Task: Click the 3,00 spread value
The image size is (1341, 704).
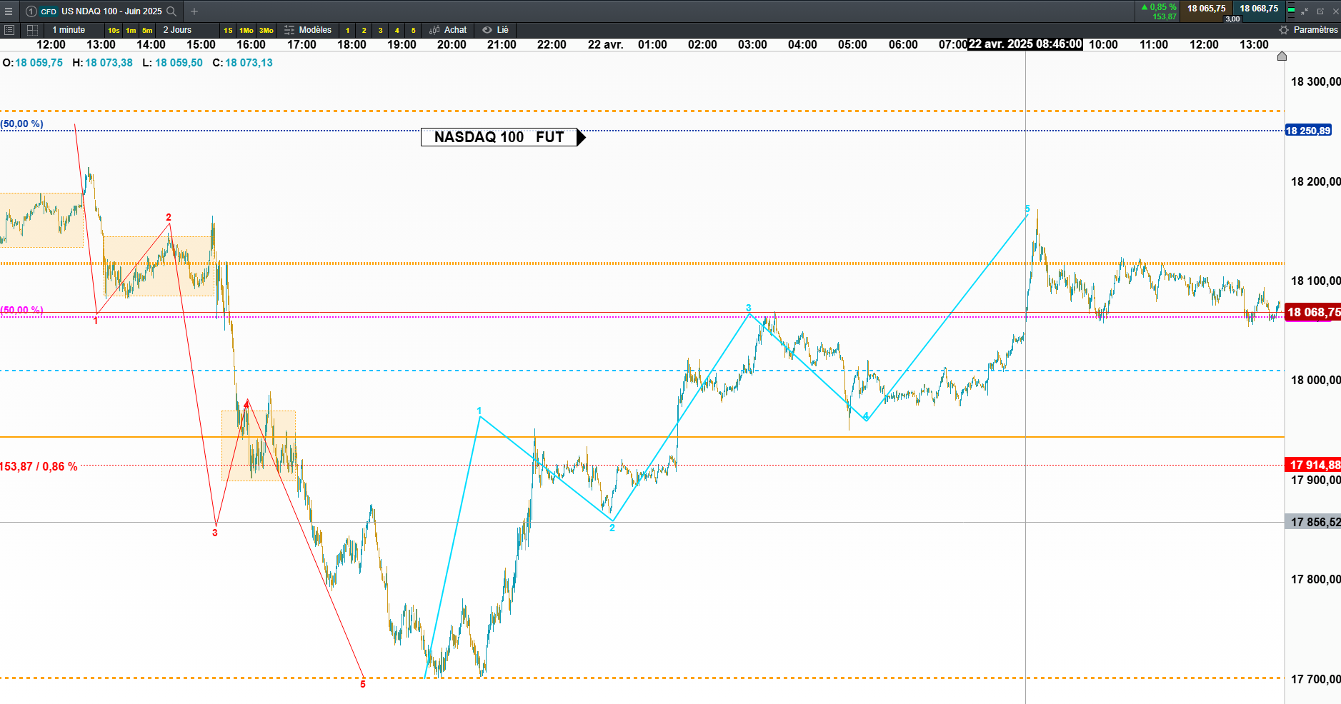Action: coord(1233,19)
